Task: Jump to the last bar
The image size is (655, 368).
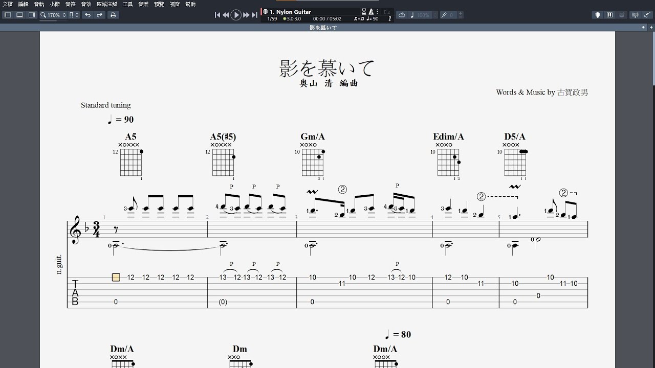Action: coord(254,15)
